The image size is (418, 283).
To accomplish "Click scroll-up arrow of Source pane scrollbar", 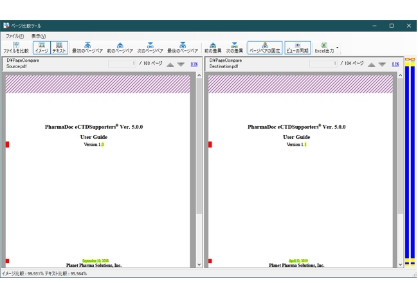I will click(x=199, y=75).
